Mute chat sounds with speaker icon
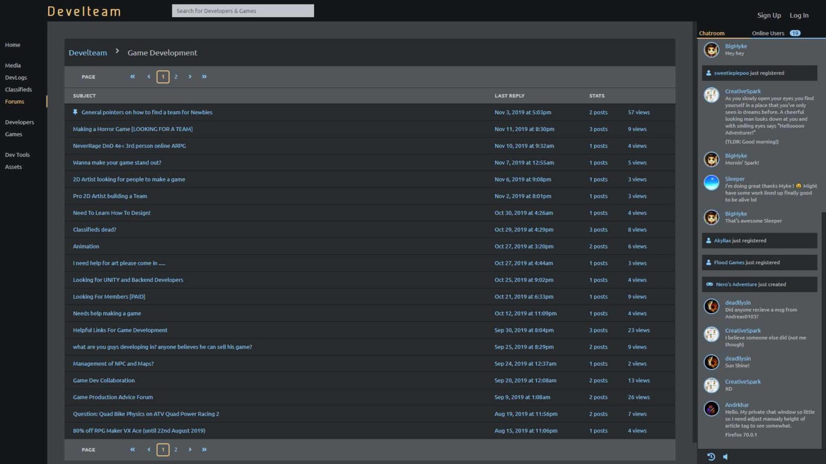 click(725, 456)
